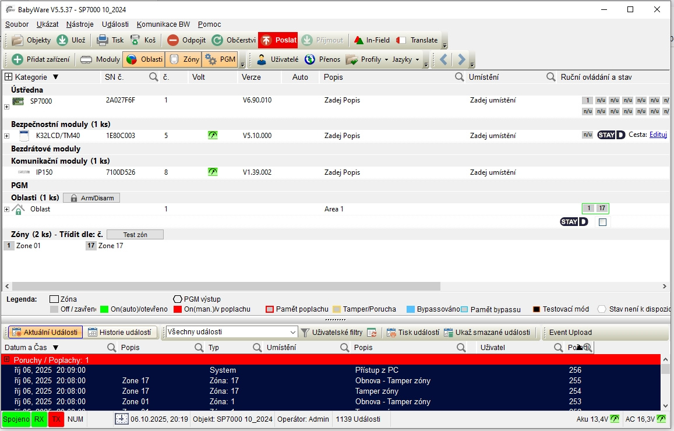Switch to Historie událostí tab
674x431 pixels.
click(121, 332)
